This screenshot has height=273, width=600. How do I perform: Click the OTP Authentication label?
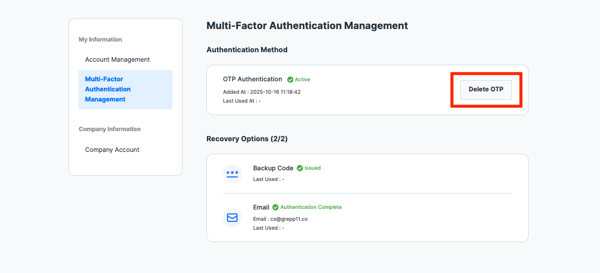point(253,79)
